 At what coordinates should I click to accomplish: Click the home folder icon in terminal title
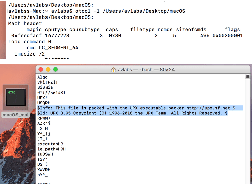[x=113, y=70]
